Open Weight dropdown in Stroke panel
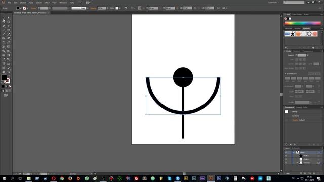Viewport: 324px width, 182px height. 307,55
